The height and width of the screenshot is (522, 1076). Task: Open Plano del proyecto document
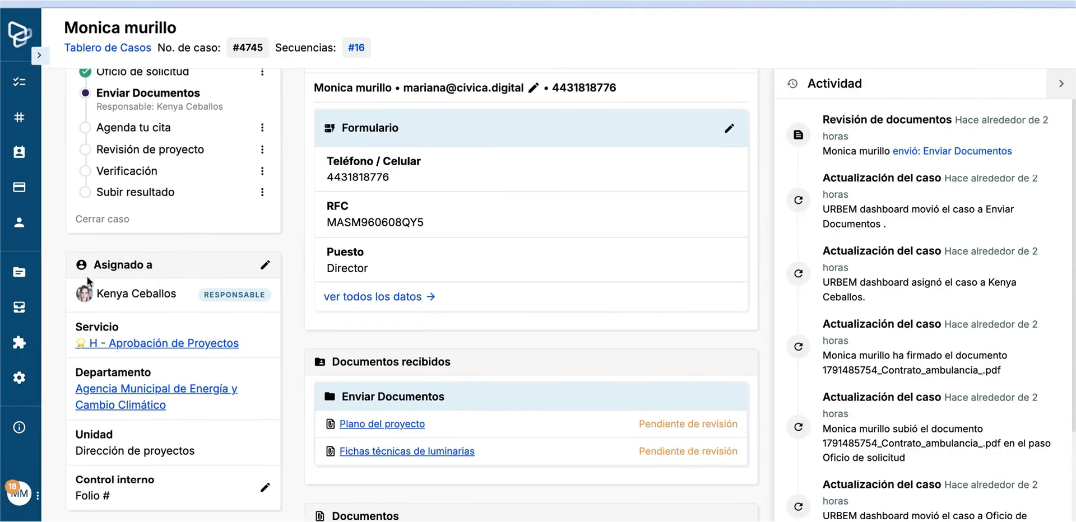(382, 424)
